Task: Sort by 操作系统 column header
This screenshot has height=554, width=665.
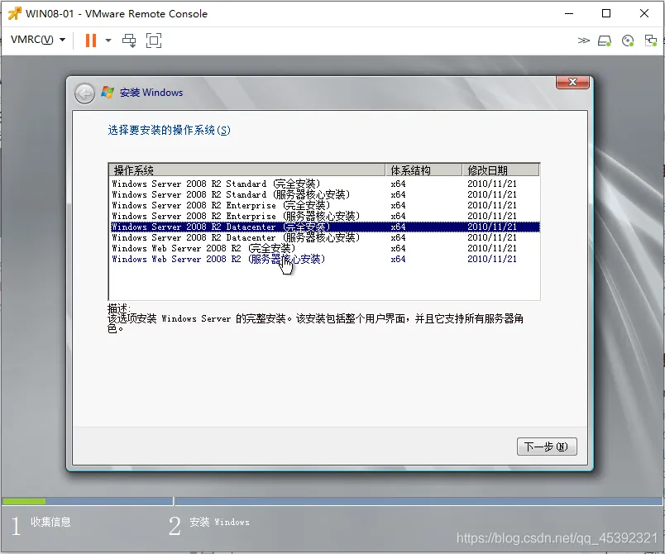Action: click(246, 170)
